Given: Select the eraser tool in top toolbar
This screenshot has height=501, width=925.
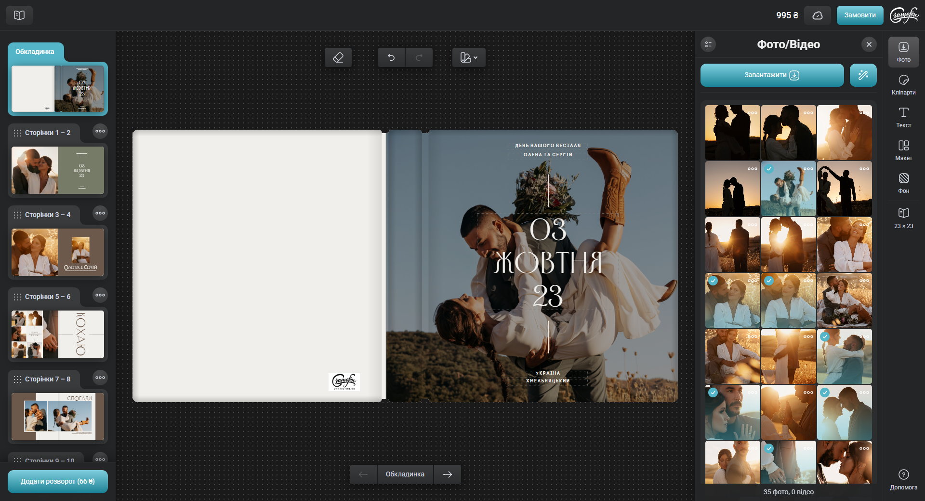Looking at the screenshot, I should 338,58.
